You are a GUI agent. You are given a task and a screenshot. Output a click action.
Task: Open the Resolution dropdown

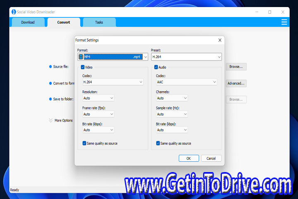pos(98,98)
